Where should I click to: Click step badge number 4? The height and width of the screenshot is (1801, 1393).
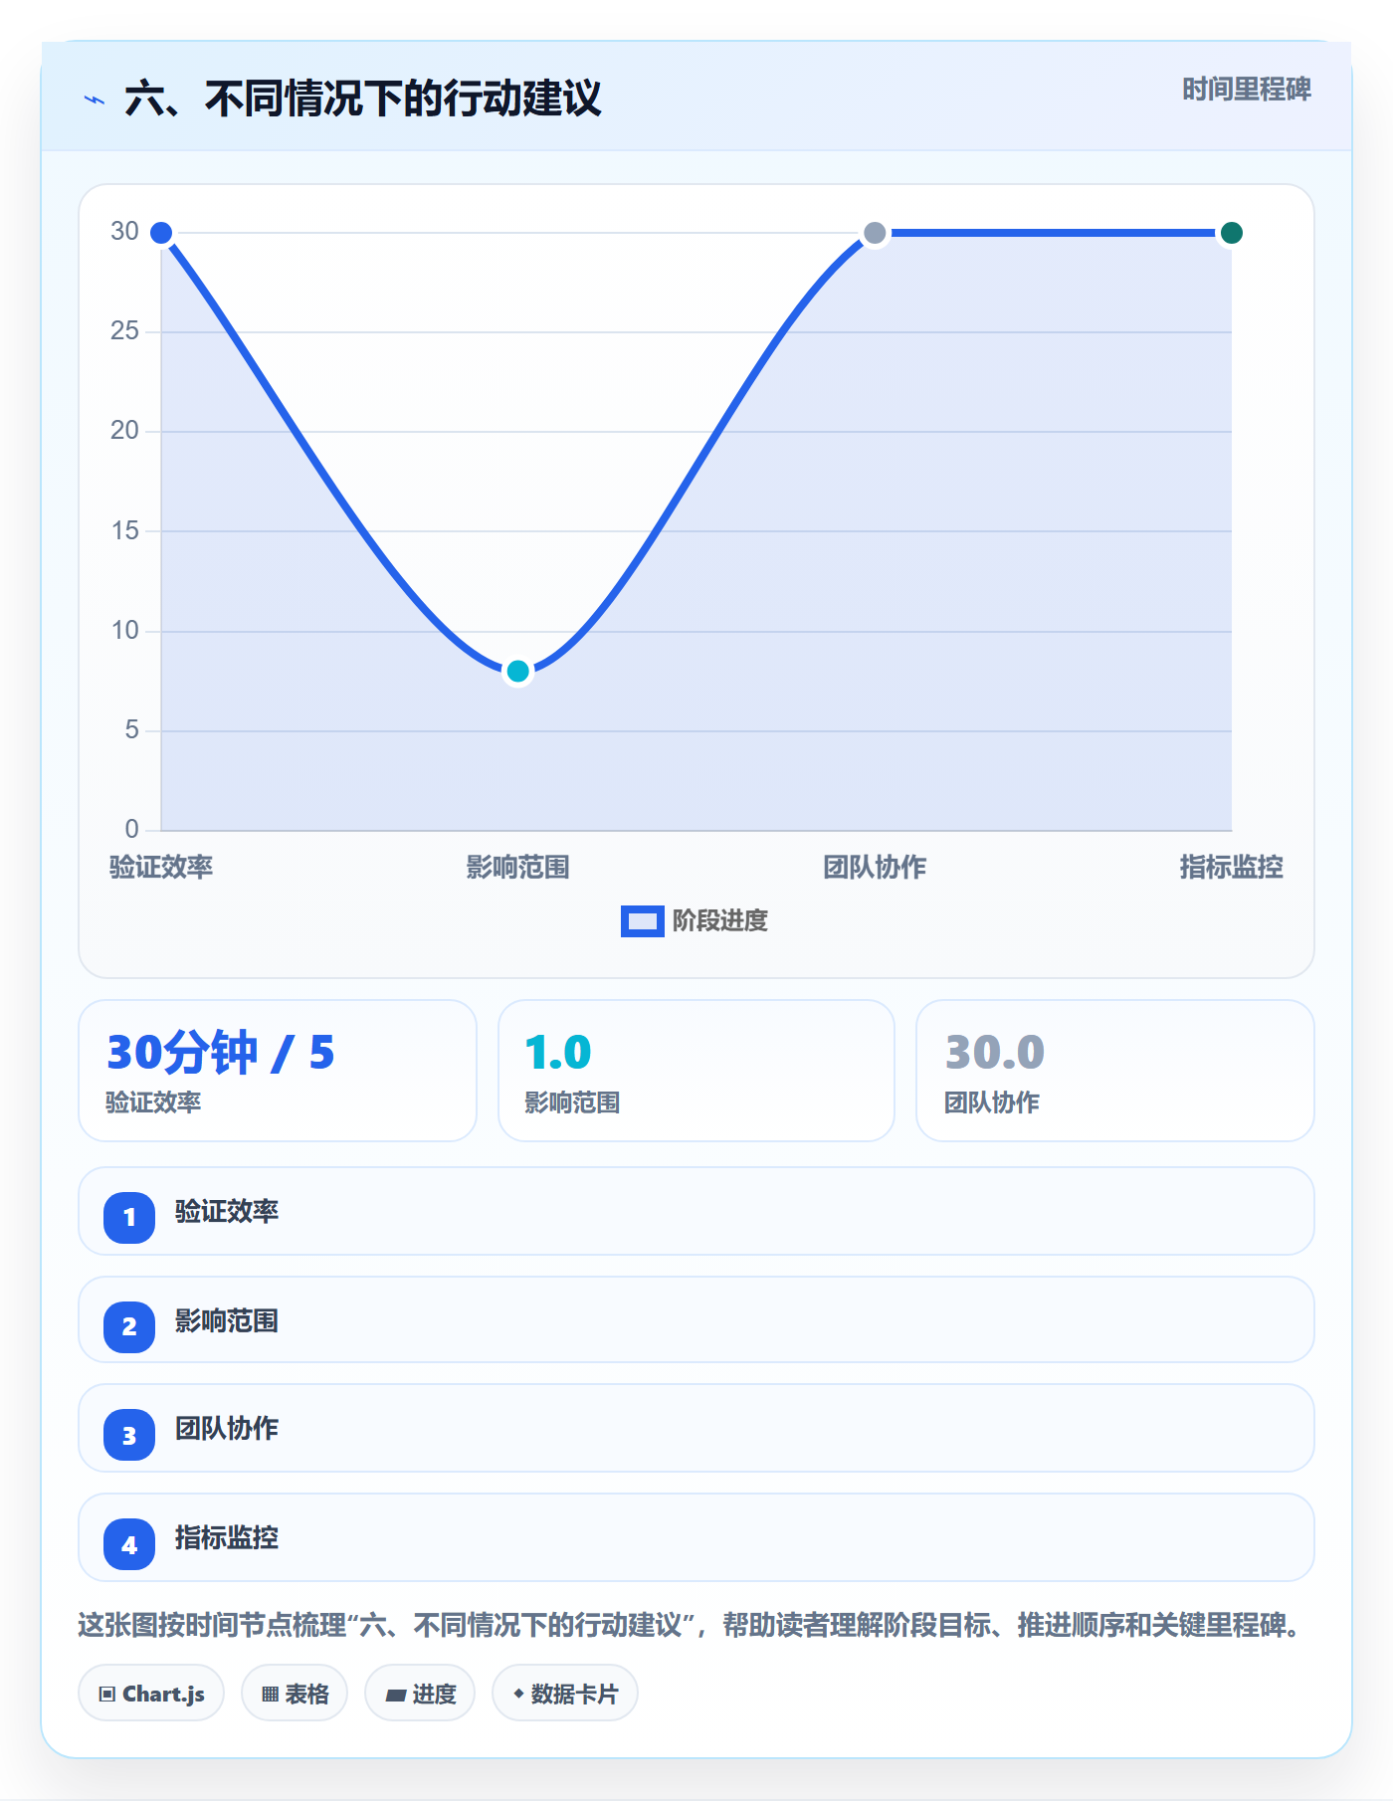point(129,1545)
